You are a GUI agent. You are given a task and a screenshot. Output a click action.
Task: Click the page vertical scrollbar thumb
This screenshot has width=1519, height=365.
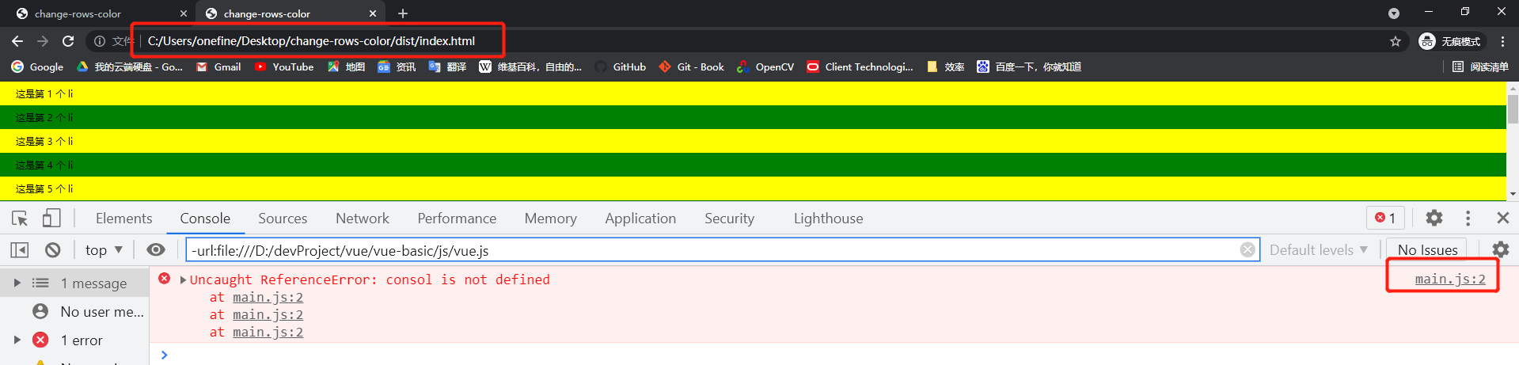coord(1513,109)
